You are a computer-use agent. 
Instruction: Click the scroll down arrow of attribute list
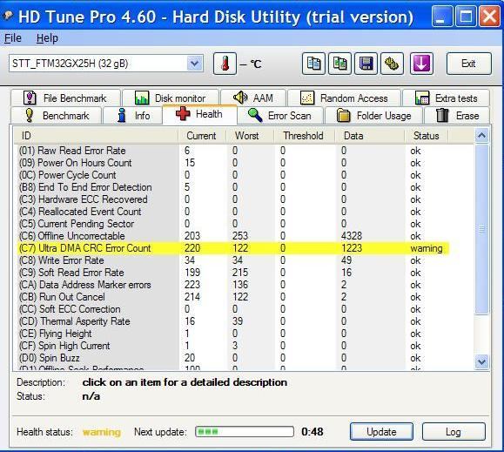tap(481, 362)
